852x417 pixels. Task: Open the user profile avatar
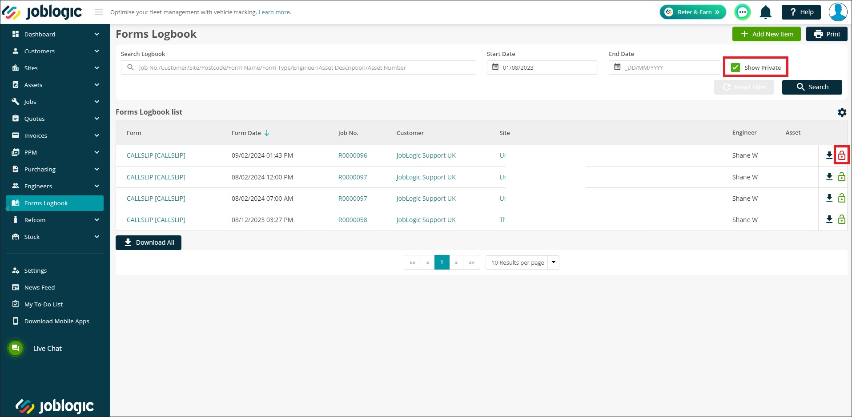[838, 12]
